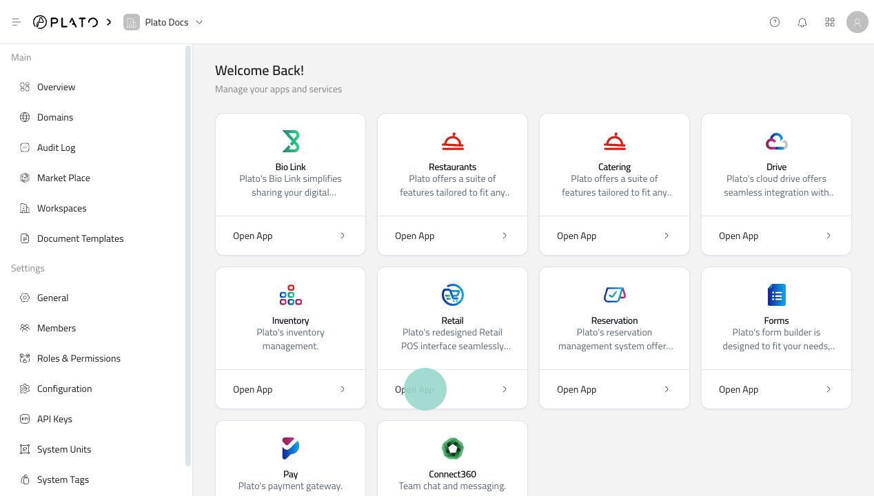Viewport: 874px width, 496px height.
Task: Click the Retail cart icon
Action: (x=453, y=295)
